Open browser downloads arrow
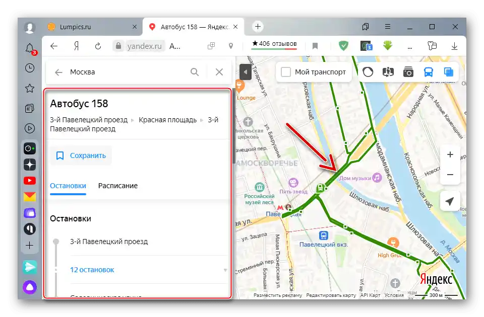The width and height of the screenshot is (484, 317). tap(454, 46)
